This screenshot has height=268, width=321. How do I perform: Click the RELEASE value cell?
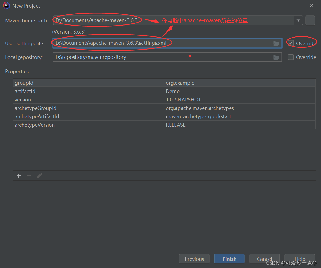click(240, 125)
